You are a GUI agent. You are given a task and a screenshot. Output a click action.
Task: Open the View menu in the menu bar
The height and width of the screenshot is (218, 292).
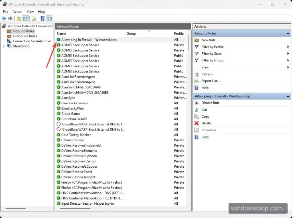pyautogui.click(x=30, y=12)
